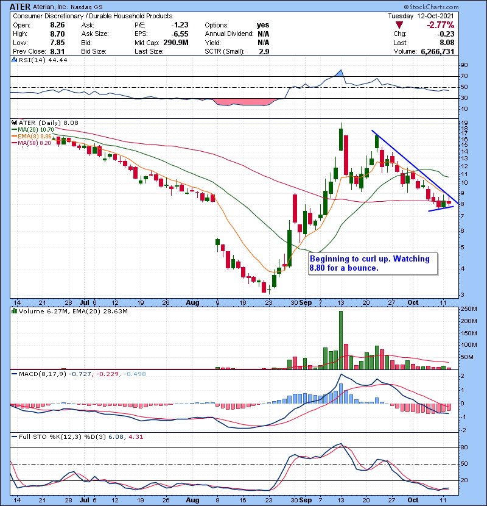This screenshot has width=487, height=506.
Task: Click the Yield N/A value
Action: (x=264, y=43)
